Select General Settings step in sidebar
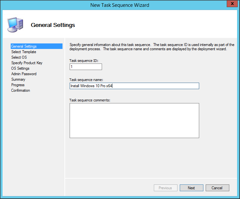 (x=24, y=46)
